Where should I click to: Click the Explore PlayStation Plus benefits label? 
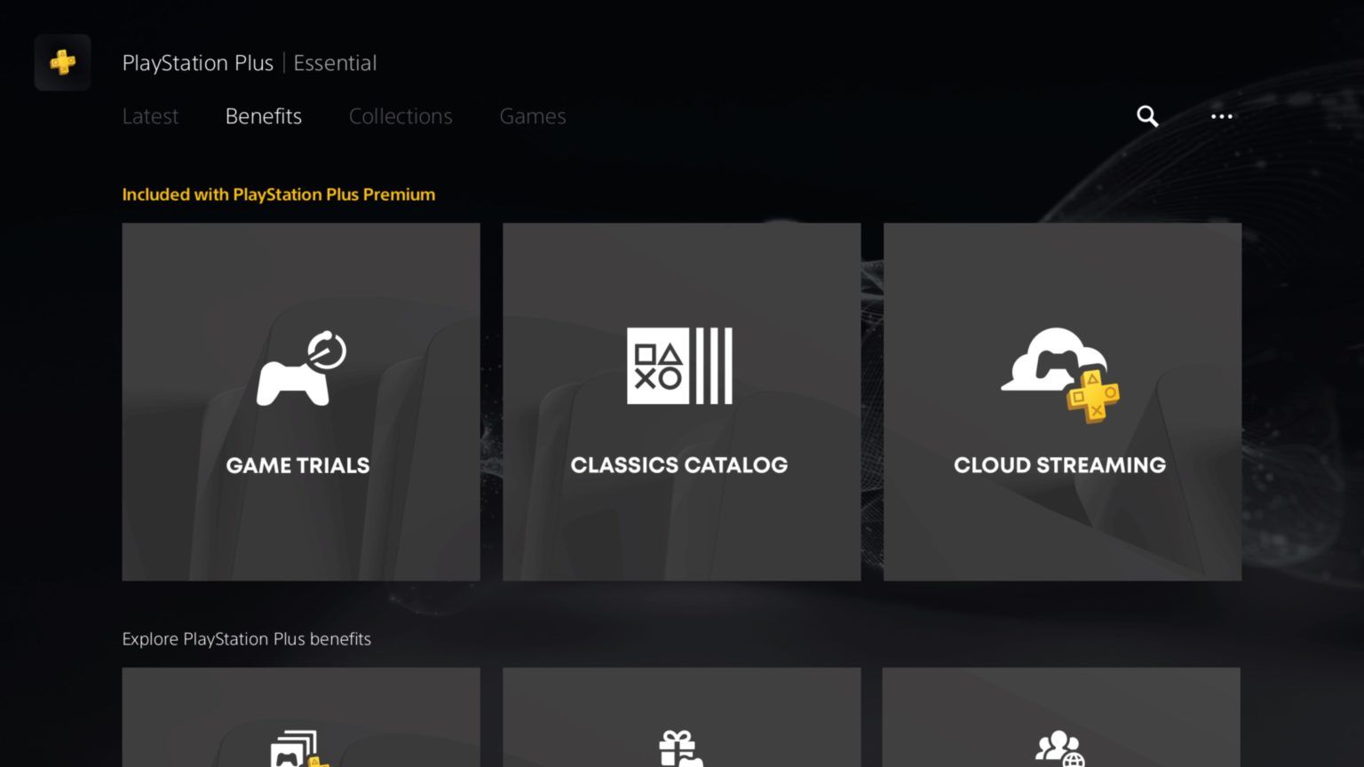246,638
